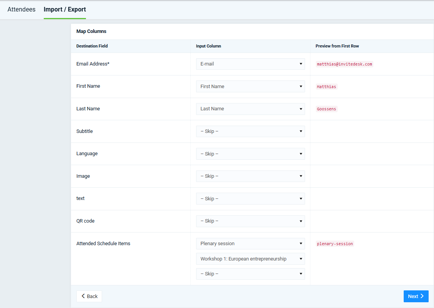Select an input column for text field
This screenshot has width=434, height=308.
pyautogui.click(x=250, y=198)
